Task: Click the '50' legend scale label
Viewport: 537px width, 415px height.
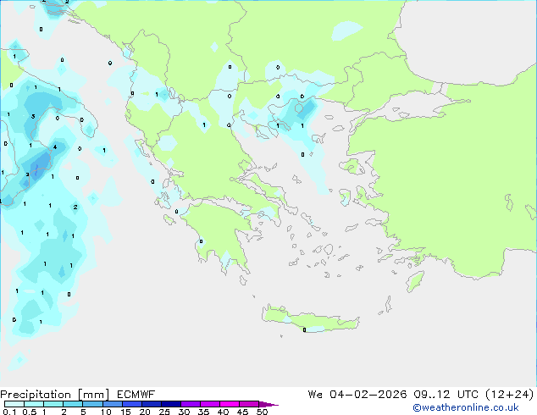Action: [263, 412]
